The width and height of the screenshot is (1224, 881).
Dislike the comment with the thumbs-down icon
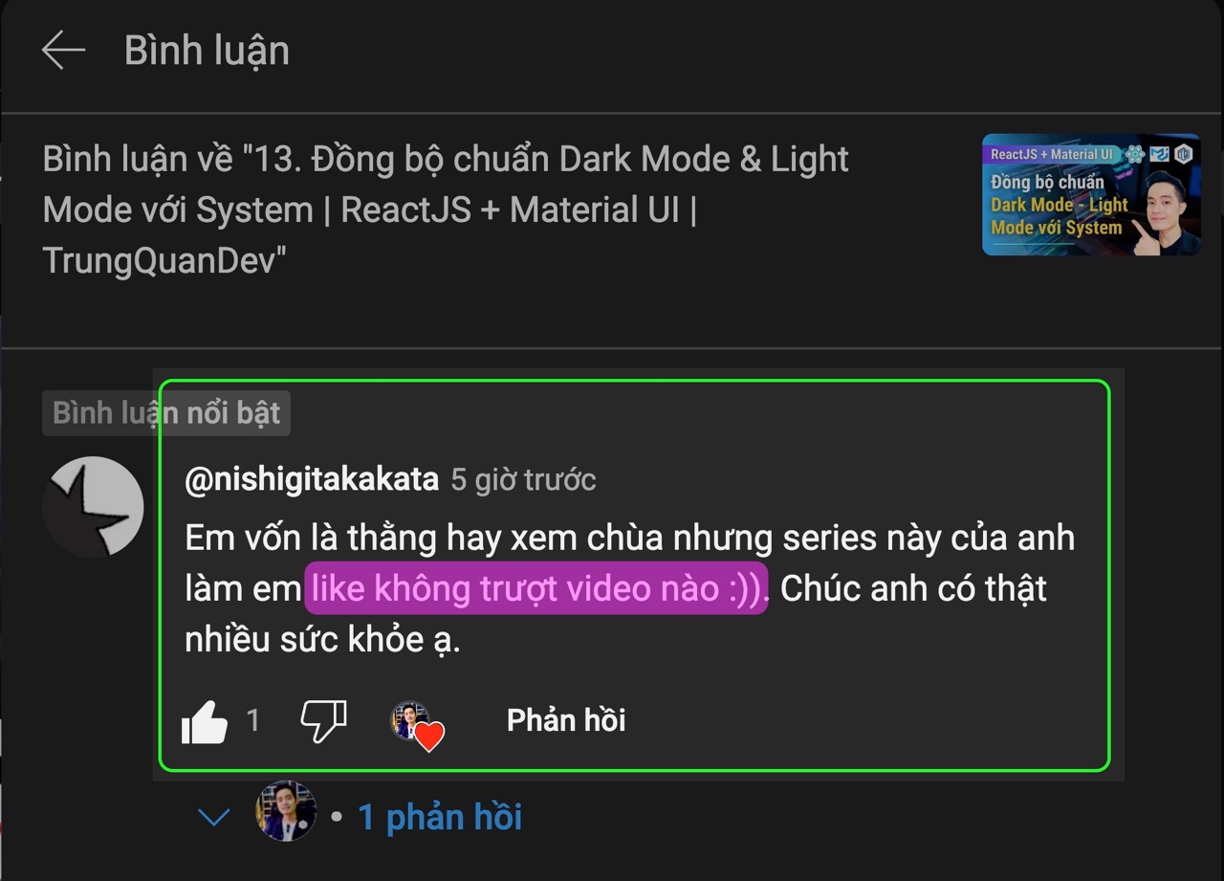[323, 720]
